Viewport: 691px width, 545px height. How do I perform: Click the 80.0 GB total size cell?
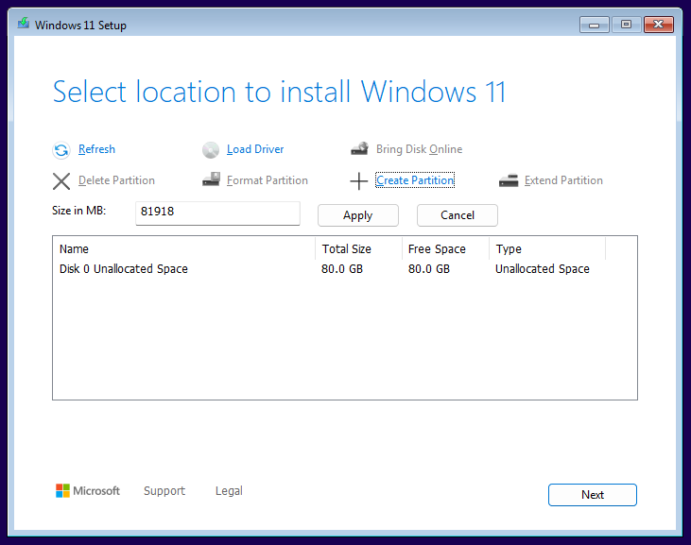342,268
